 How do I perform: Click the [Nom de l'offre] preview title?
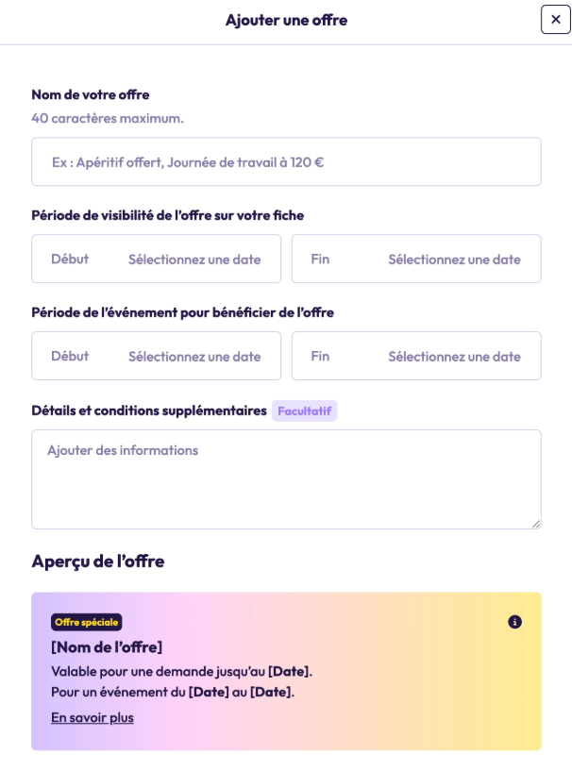pos(107,646)
